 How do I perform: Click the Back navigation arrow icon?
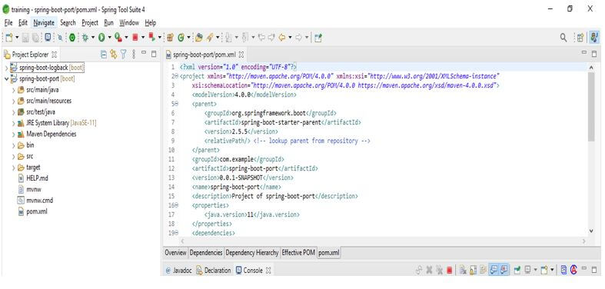point(281,38)
